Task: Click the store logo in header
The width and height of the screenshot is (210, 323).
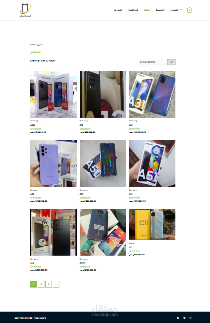Action: click(x=26, y=10)
